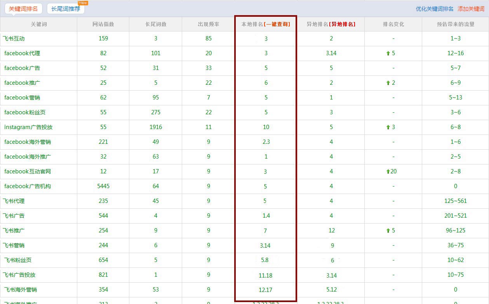This screenshot has height=304, width=489.
Task: Click the long-tail count 275
Action: (x=156, y=112)
